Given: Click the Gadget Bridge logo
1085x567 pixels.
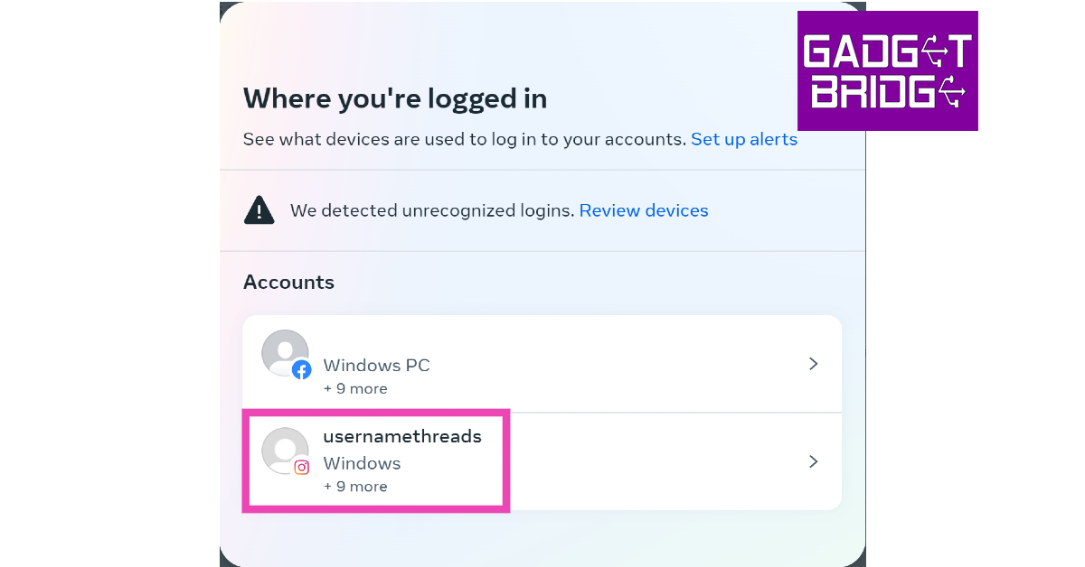Looking at the screenshot, I should pyautogui.click(x=887, y=71).
